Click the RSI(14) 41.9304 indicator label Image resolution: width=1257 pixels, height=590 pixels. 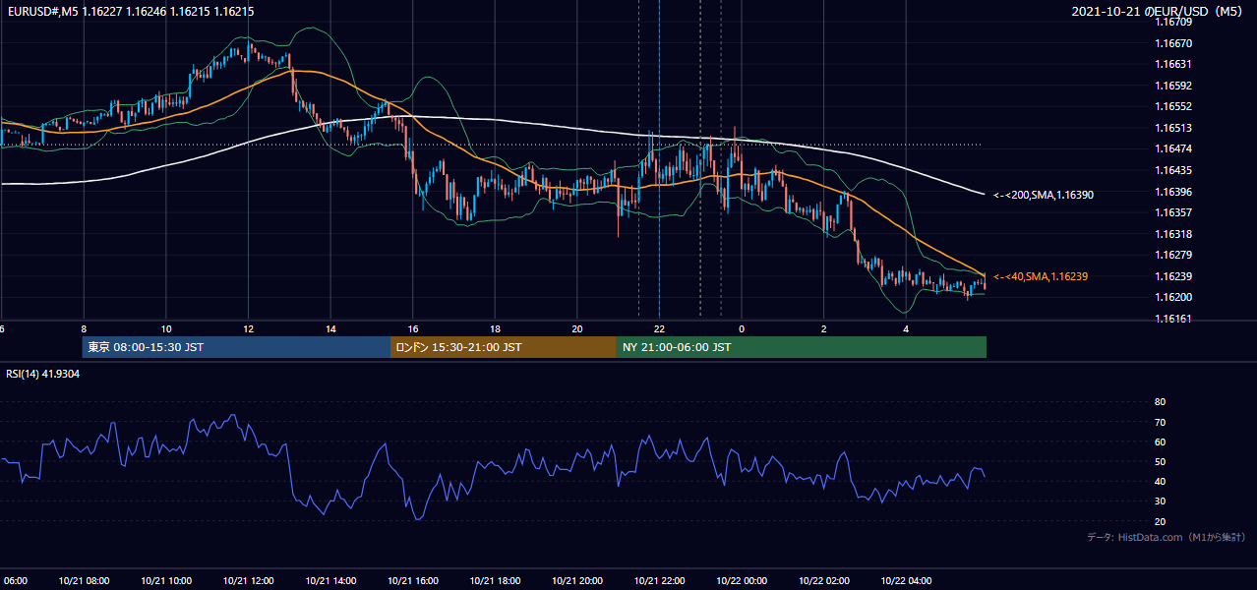pyautogui.click(x=43, y=374)
